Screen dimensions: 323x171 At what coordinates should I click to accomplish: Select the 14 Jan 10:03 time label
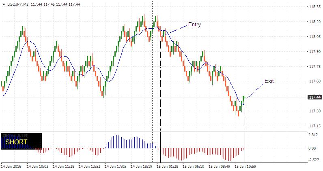pos(37,166)
